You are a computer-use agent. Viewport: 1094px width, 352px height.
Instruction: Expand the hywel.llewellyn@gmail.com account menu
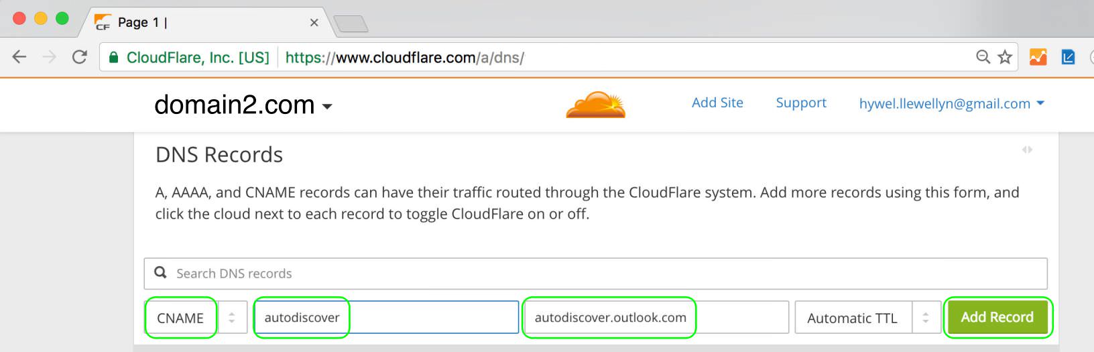[952, 103]
